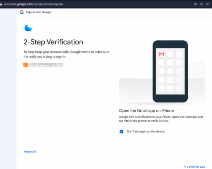Viewport: 212px width, 169px height.
Task: Click Try another way link
Action: tap(194, 167)
